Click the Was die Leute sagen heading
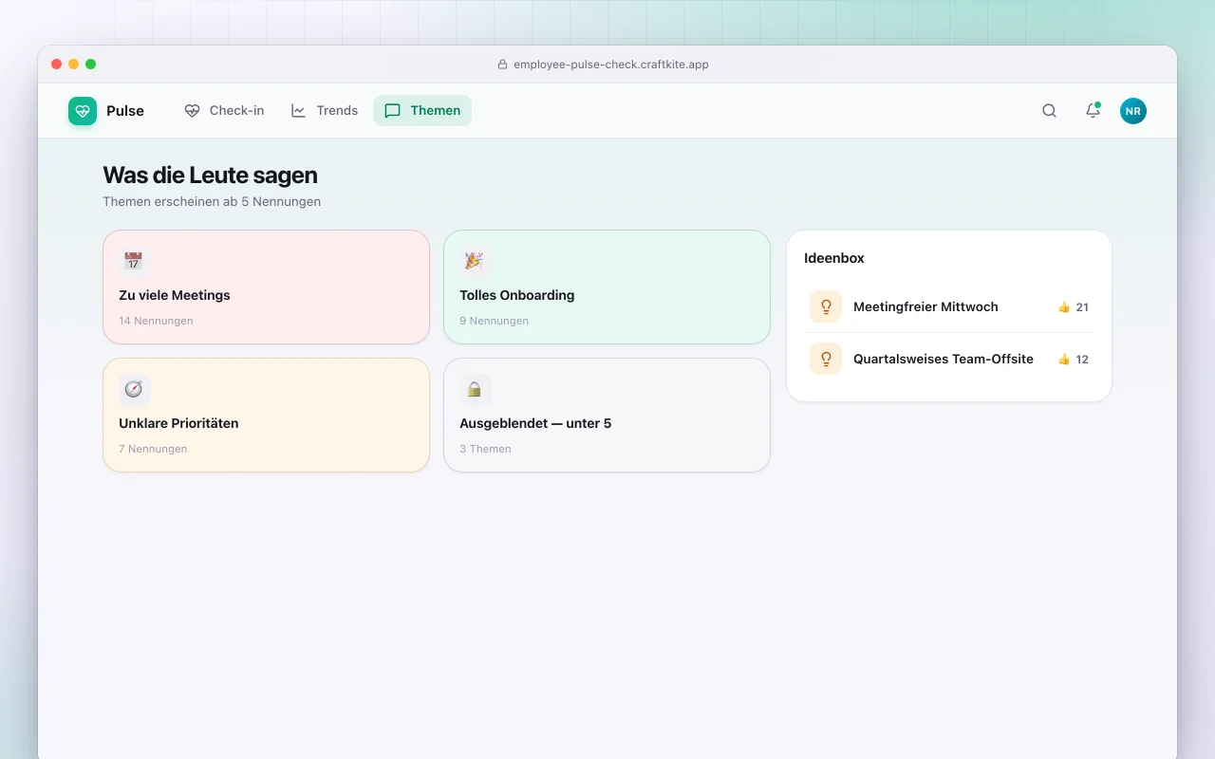Image resolution: width=1215 pixels, height=759 pixels. pos(210,176)
